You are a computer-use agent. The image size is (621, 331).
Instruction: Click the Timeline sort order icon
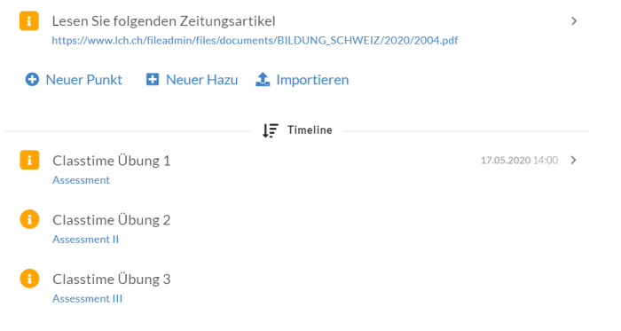271,130
